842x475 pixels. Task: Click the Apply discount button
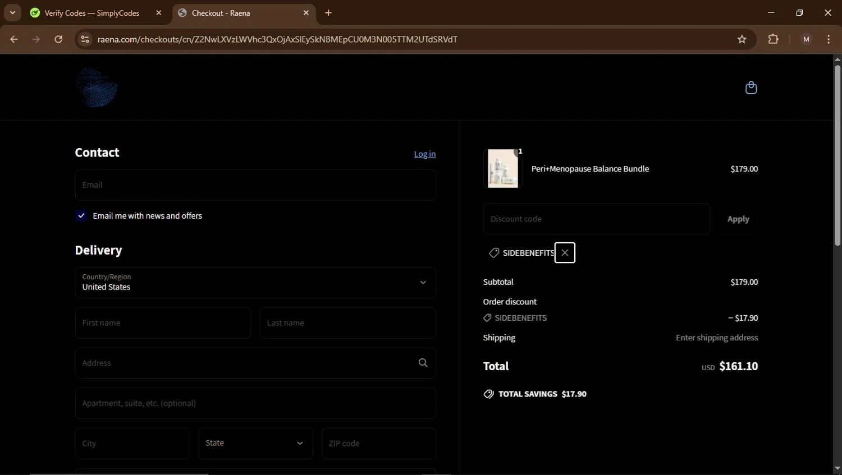click(x=738, y=219)
